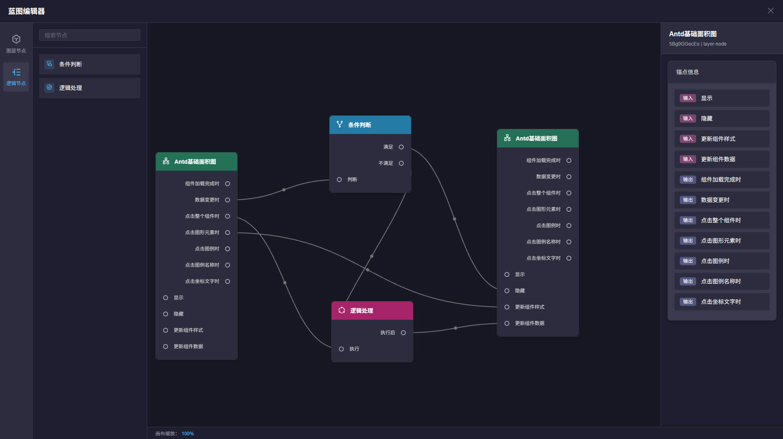The height and width of the screenshot is (439, 783).
Task: Click left node's 隐藏 input port
Action: 166,314
